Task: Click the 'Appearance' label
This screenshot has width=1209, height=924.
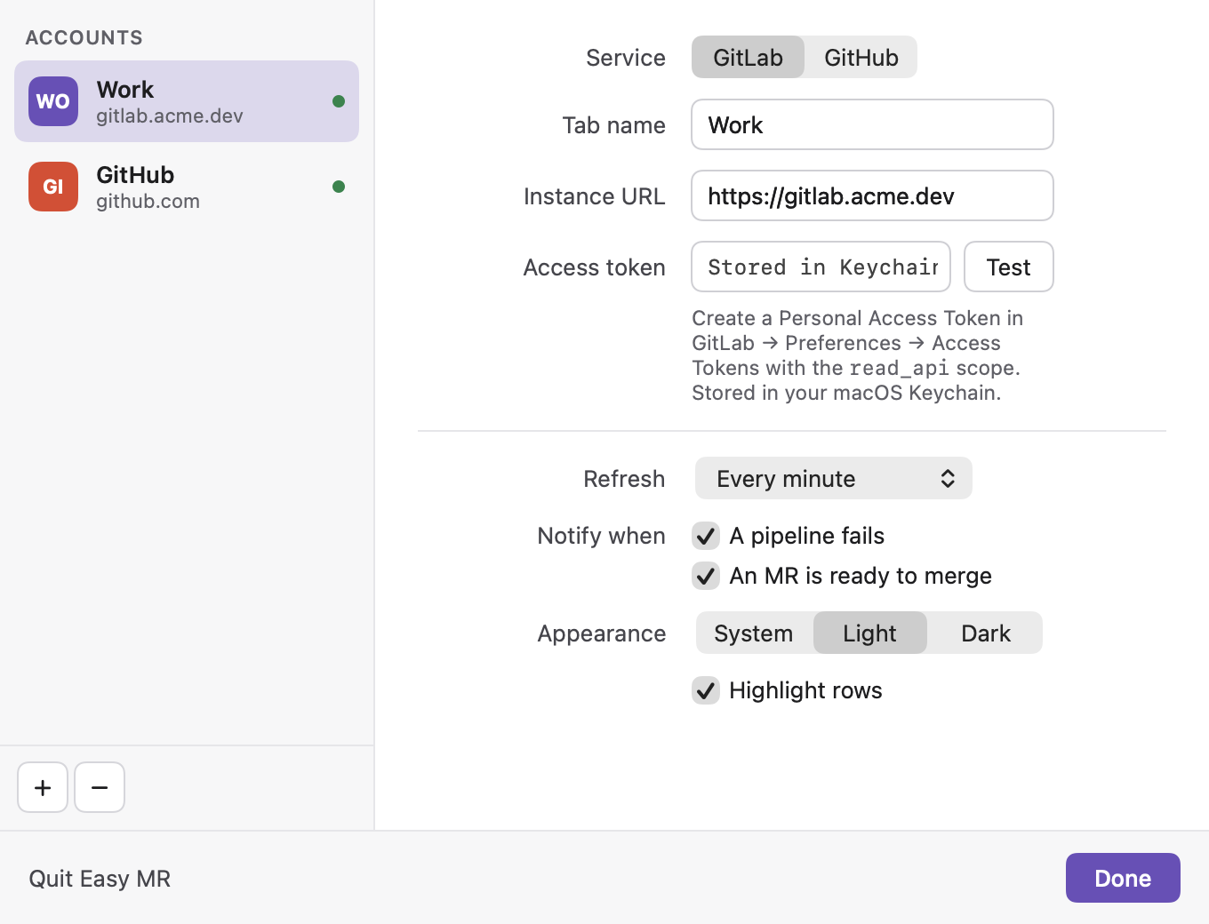Action: click(602, 633)
